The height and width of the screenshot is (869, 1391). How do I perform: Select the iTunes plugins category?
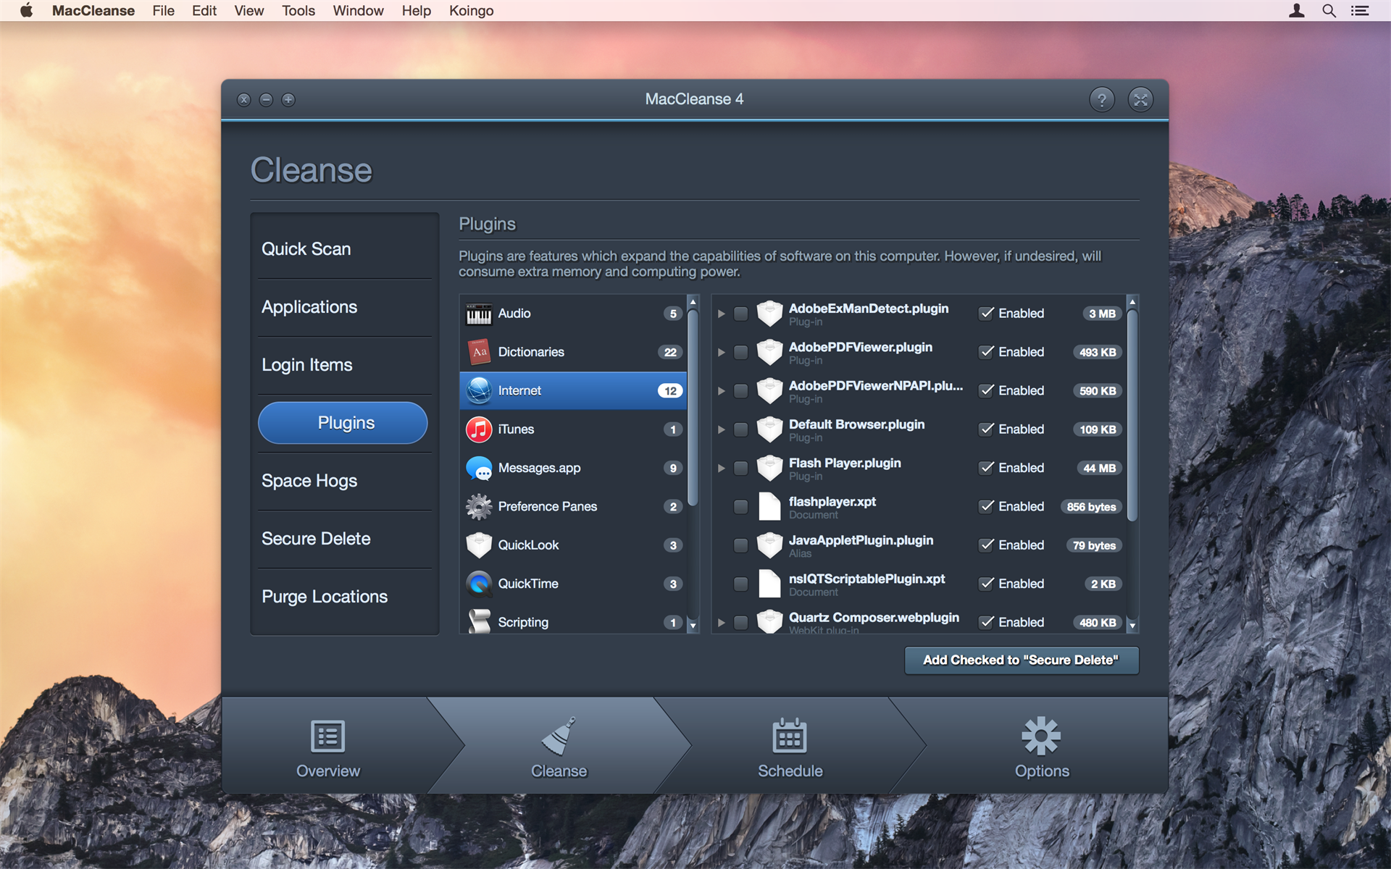tap(573, 429)
